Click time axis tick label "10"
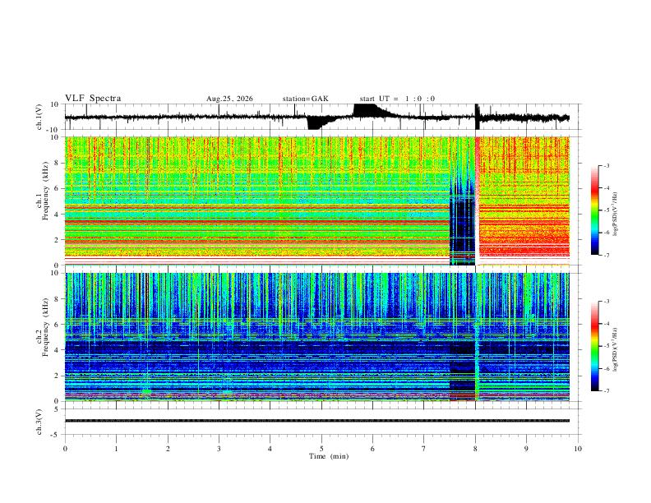Image resolution: width=651 pixels, height=503 pixels. [x=578, y=449]
